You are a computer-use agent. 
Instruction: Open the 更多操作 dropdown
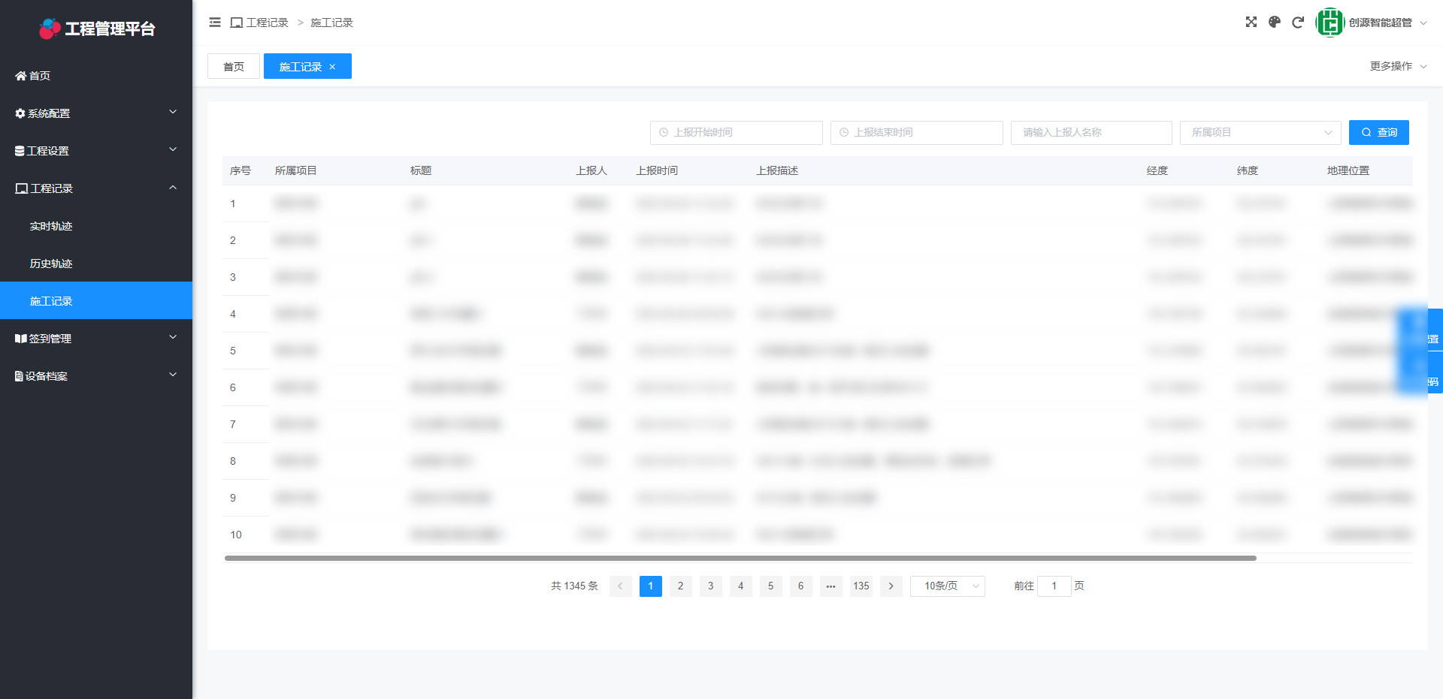click(1397, 66)
